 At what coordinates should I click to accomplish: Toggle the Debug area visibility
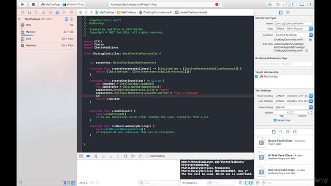coord(302,5)
